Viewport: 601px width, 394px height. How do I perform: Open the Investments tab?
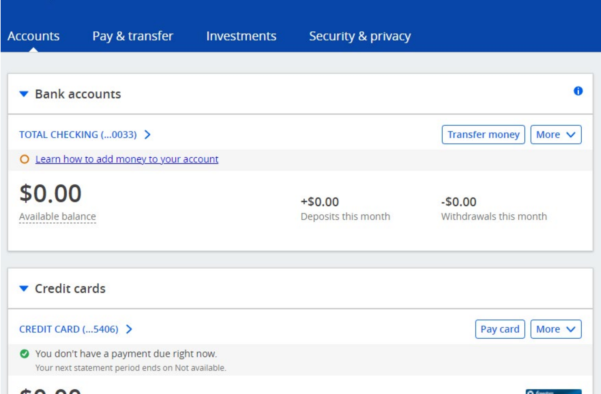[241, 36]
